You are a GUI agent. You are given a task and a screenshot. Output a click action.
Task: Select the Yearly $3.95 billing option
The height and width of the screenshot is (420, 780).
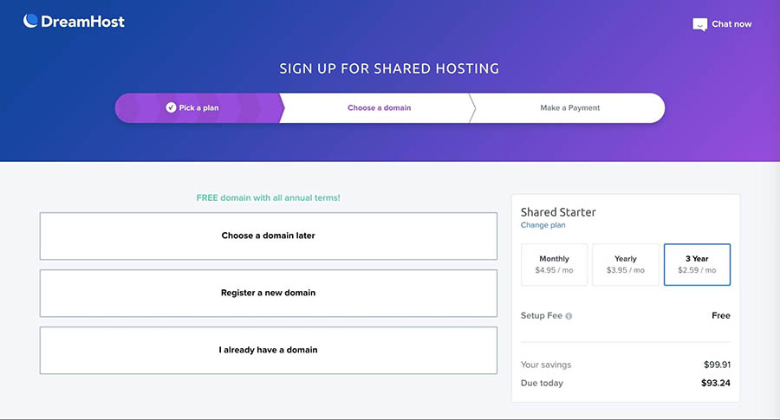pyautogui.click(x=625, y=264)
